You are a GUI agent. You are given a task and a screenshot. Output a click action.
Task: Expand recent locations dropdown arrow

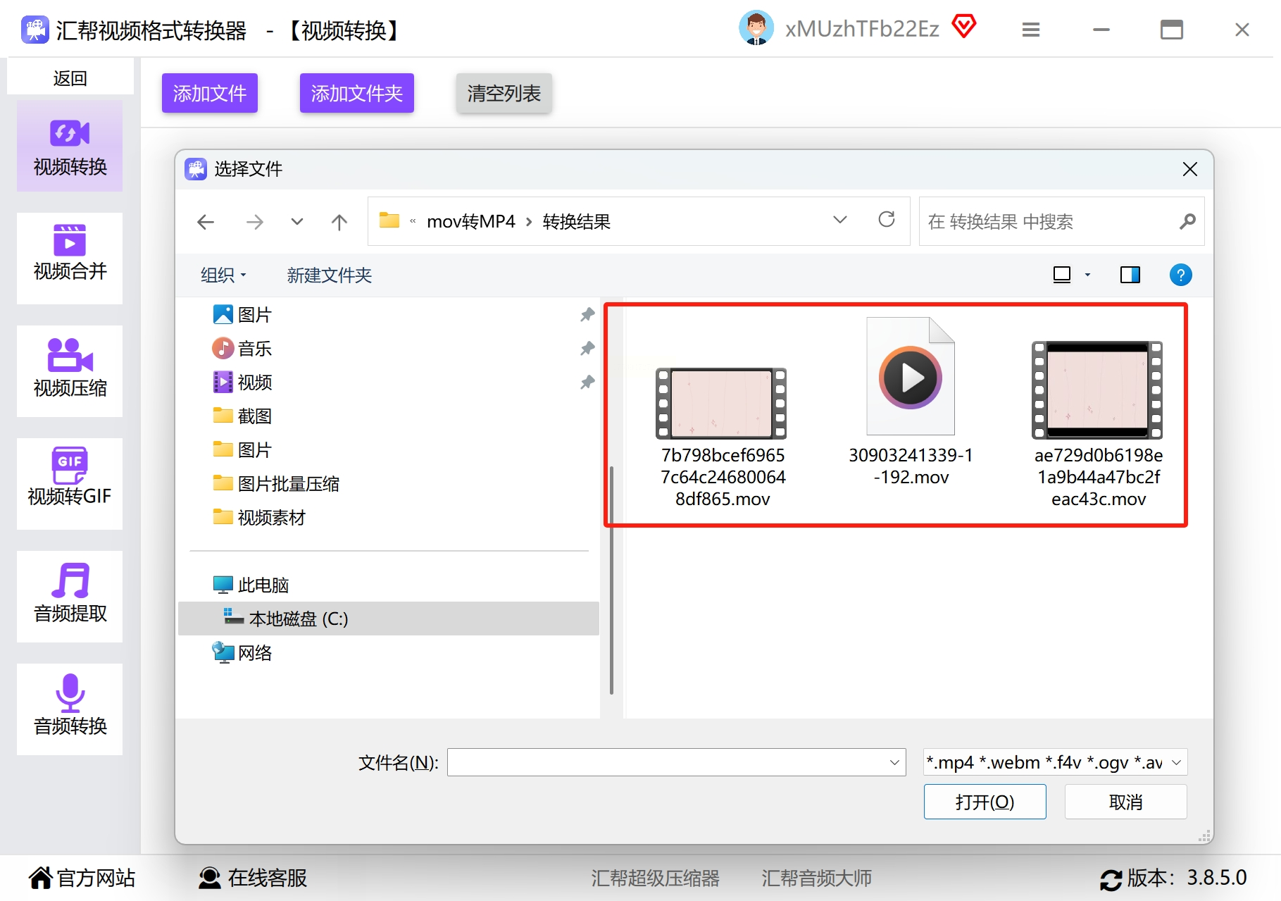click(x=297, y=223)
